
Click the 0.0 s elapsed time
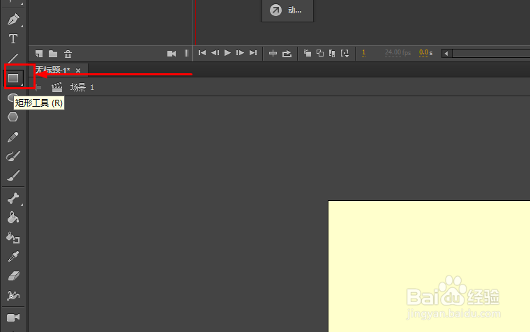click(425, 53)
